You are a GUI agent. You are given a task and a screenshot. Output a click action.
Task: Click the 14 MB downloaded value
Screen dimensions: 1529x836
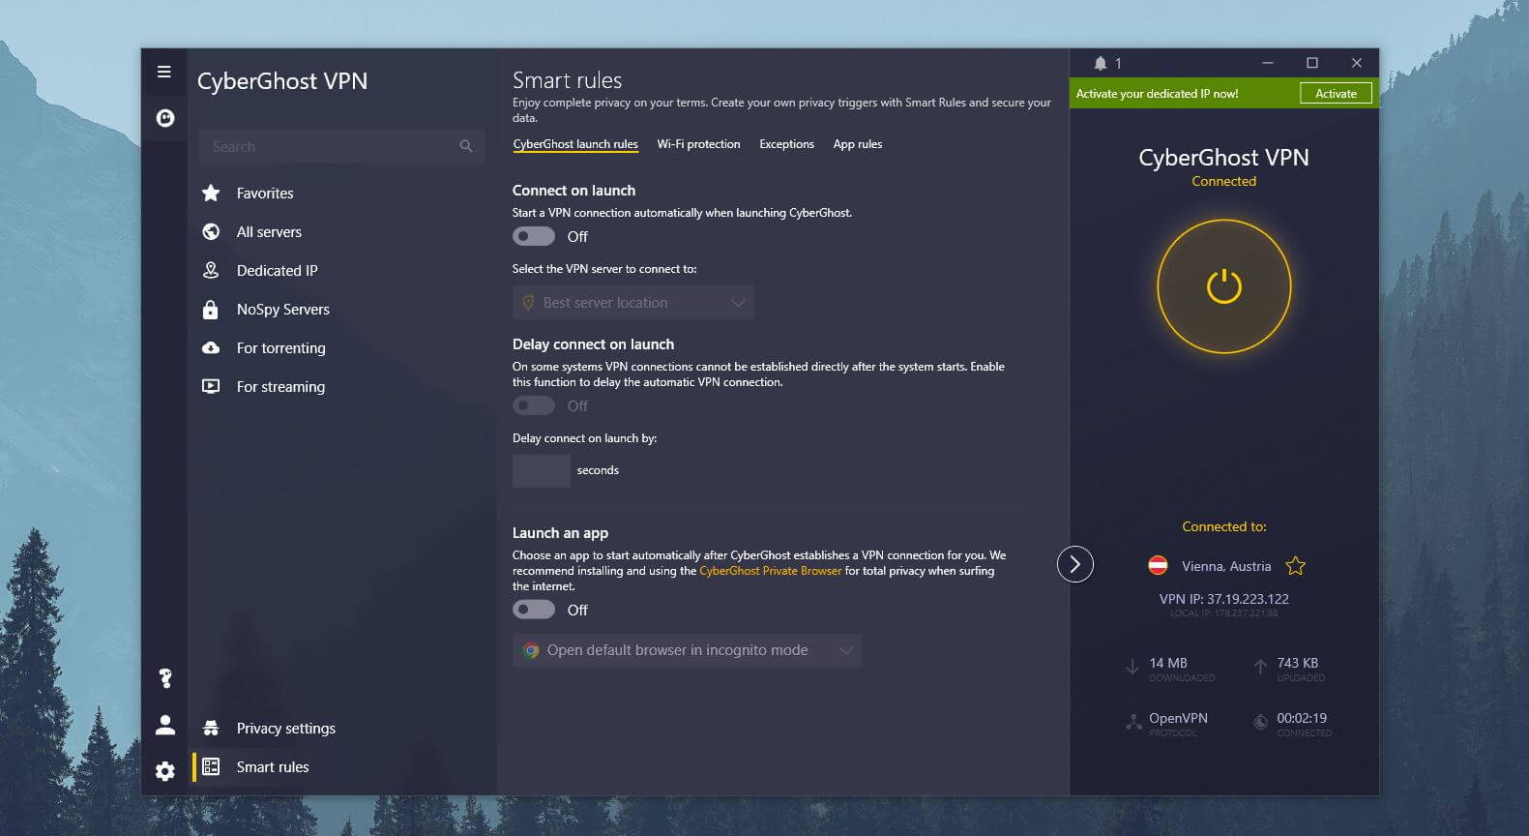pyautogui.click(x=1168, y=663)
